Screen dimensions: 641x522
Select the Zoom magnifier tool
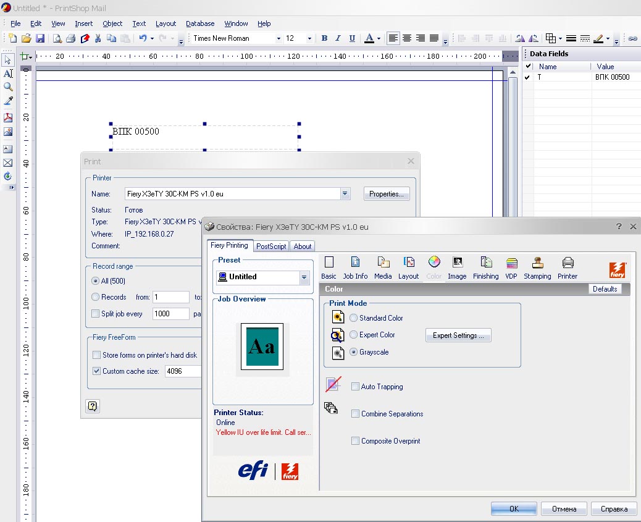(8, 86)
